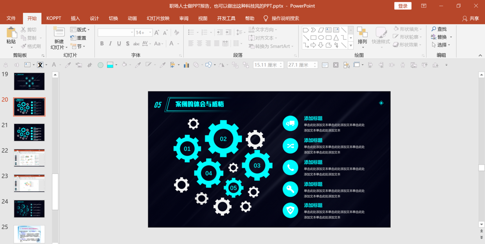Click the cyan fill color swatch in quick toolbar
The height and width of the screenshot is (244, 485).
pyautogui.click(x=110, y=65)
